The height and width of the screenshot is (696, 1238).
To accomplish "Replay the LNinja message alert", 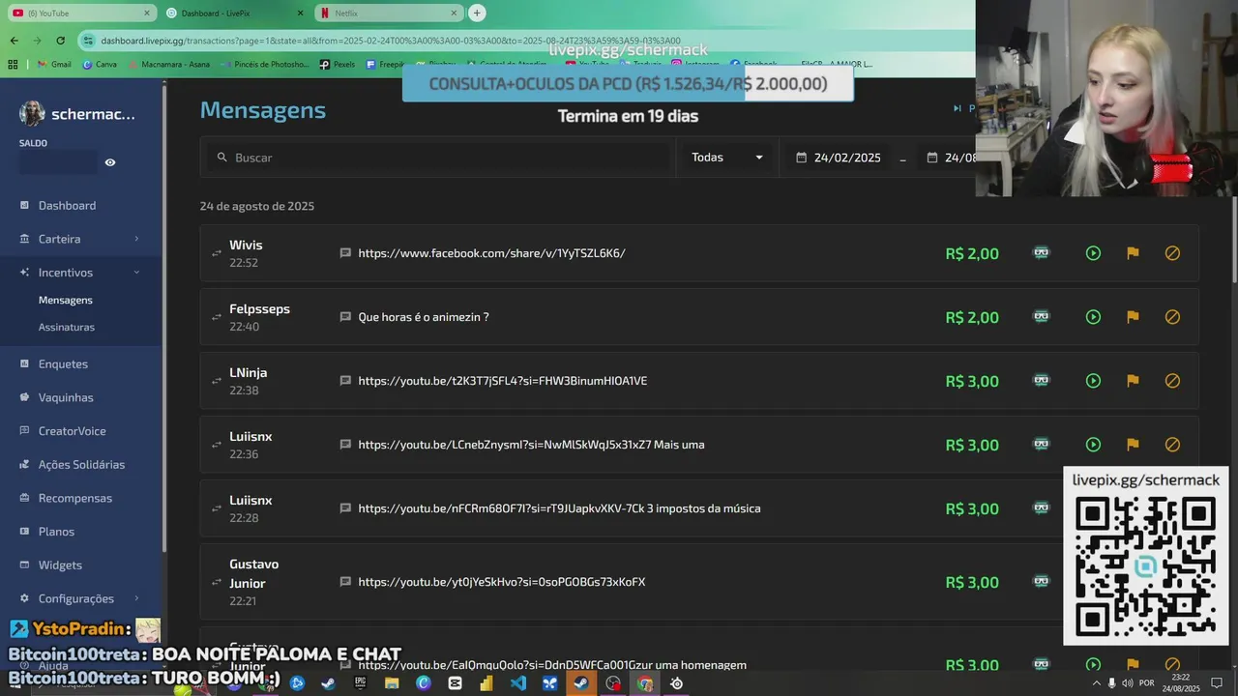I will [x=1093, y=381].
